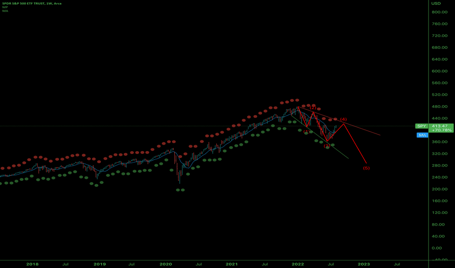Click the 520.00 price scale label

coord(439,95)
